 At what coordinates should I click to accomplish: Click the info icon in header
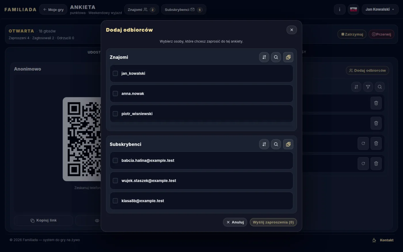[x=340, y=10]
